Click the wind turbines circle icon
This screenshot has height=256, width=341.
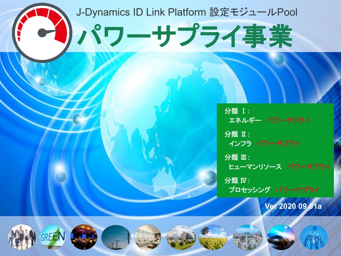pos(116,238)
